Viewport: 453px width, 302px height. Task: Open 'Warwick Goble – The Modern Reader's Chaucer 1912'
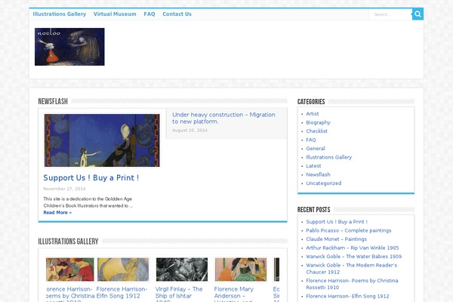pos(351,269)
